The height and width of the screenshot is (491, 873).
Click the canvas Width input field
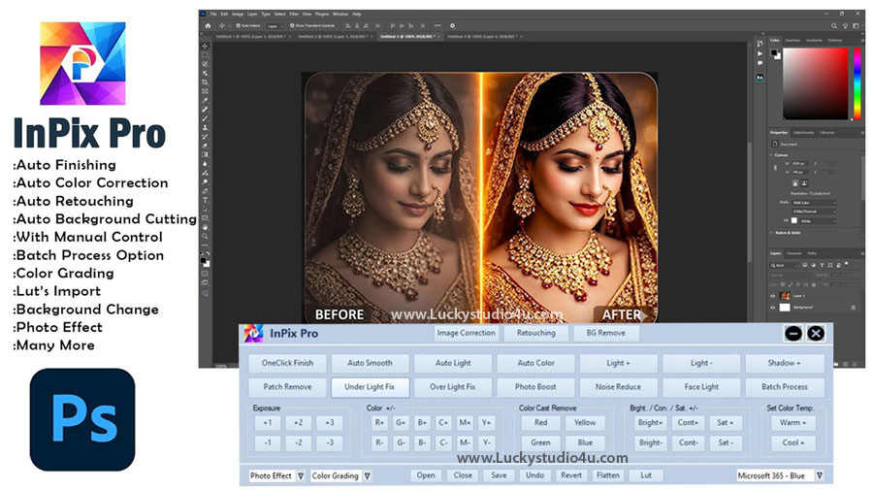tap(800, 164)
